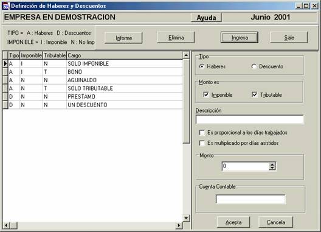Image resolution: width=321 pixels, height=232 pixels.
Task: Click the horizontal scrollbar thumb in grid
Action: pos(13,225)
